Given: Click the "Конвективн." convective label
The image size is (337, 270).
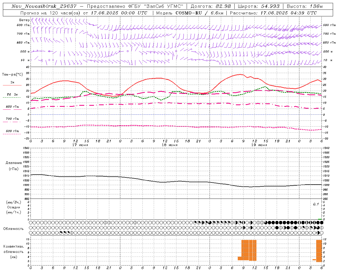Looking at the screenshot, I should [x=13, y=247].
